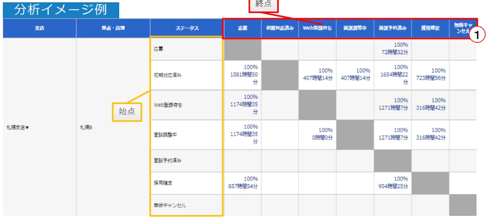Select the 札幌支店★ branch cell
Screen dimensions: 490x221
19,127
